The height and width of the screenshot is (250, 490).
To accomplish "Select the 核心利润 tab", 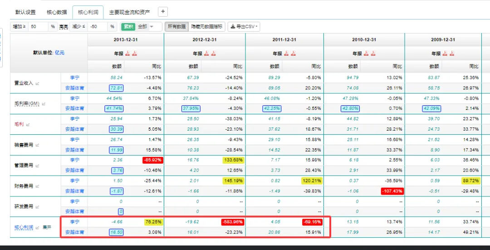I will pyautogui.click(x=88, y=13).
